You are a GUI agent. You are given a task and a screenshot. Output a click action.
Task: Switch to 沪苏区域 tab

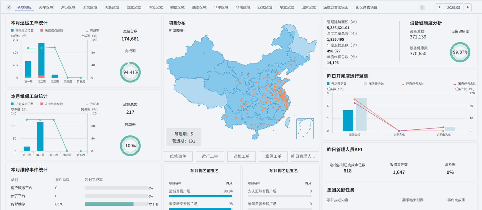click(x=68, y=7)
